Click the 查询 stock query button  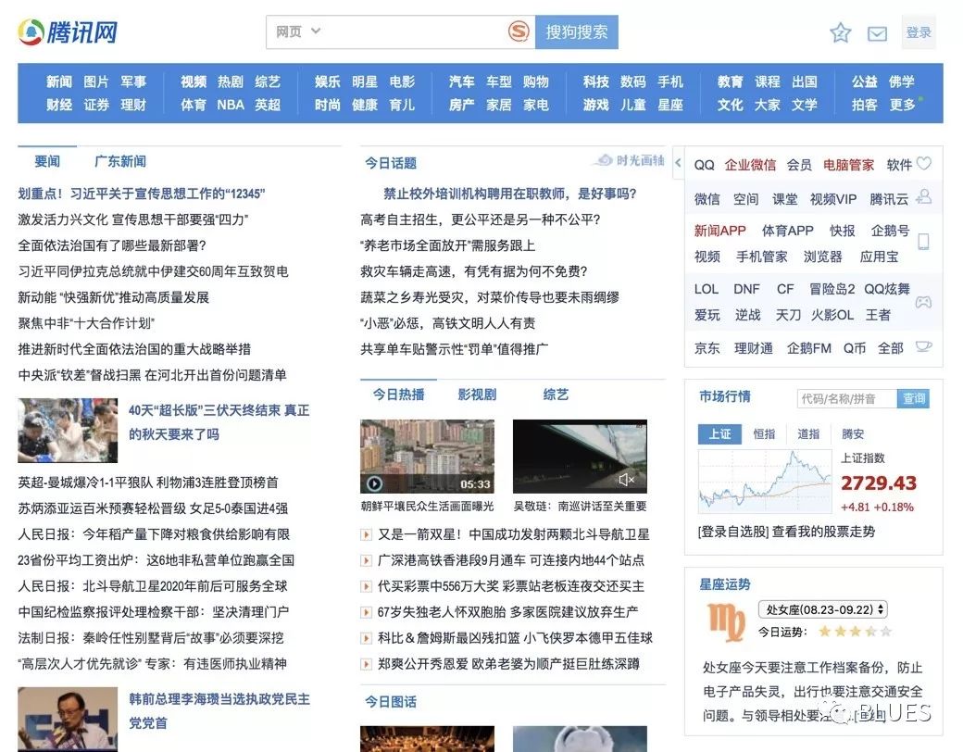(913, 399)
